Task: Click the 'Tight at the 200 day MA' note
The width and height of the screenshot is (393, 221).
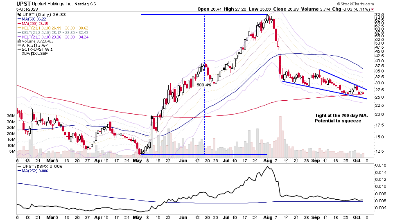Action: [341, 115]
